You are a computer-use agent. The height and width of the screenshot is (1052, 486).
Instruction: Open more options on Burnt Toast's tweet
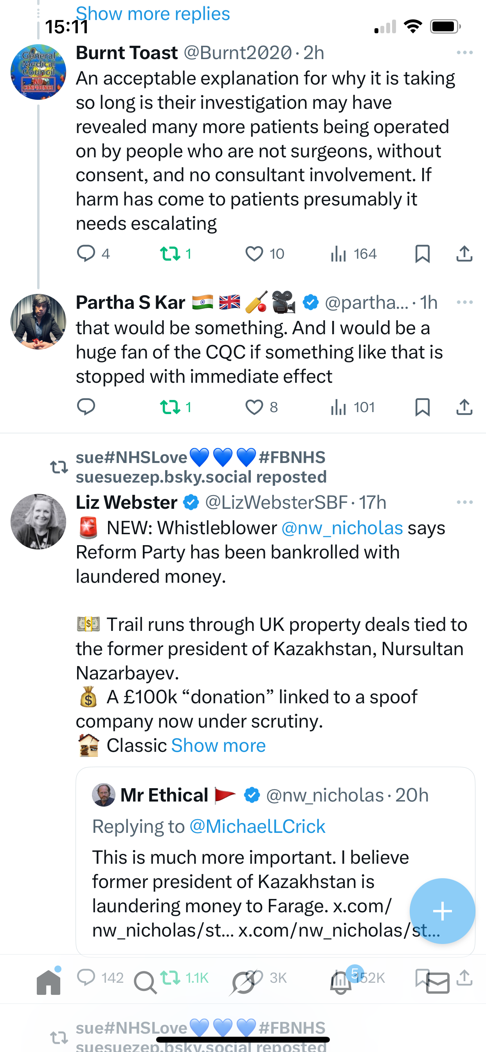pos(465,53)
